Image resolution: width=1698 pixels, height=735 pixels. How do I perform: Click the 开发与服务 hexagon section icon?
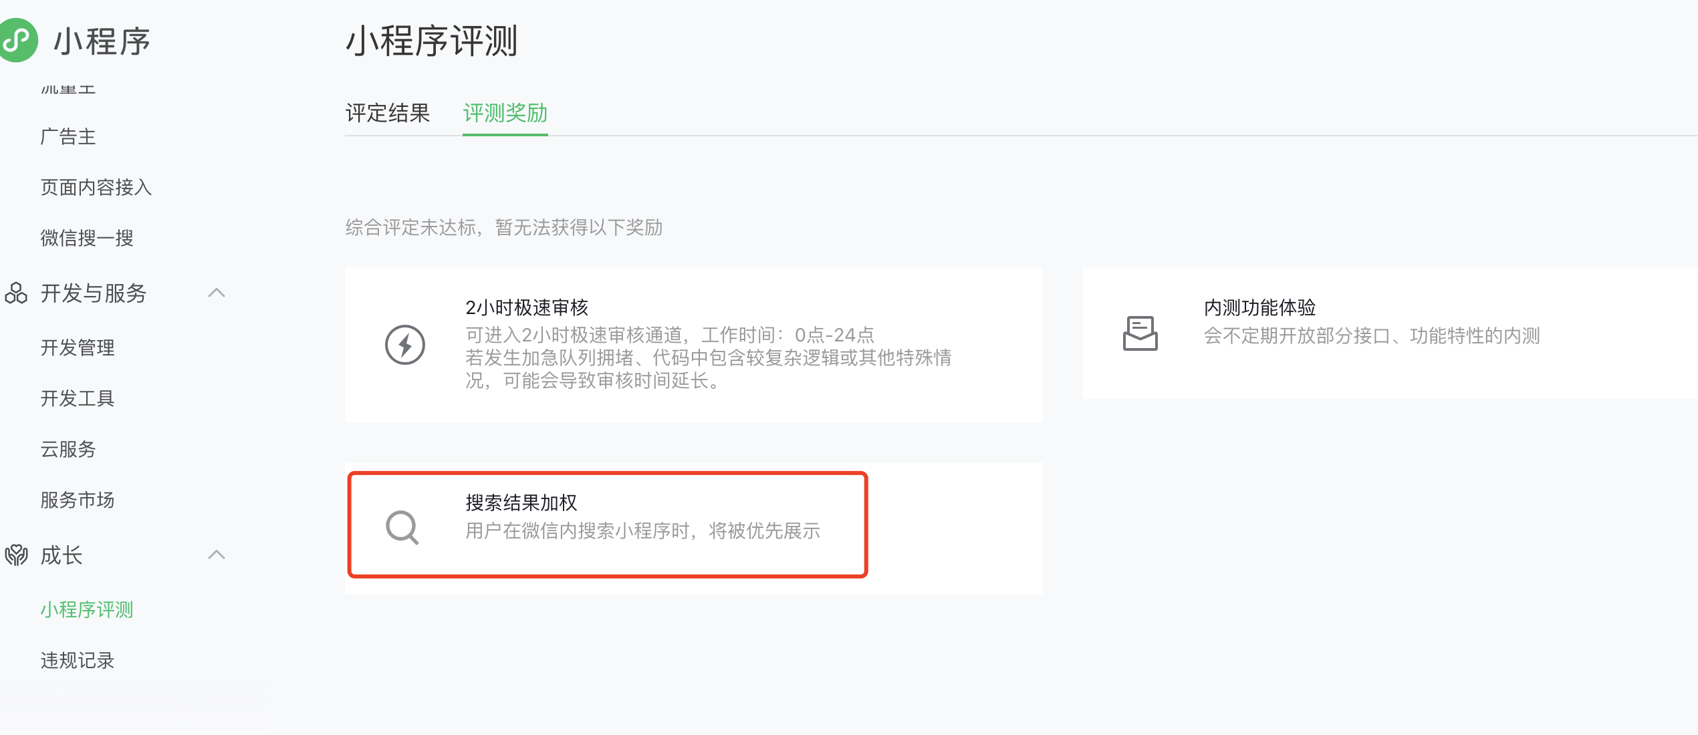(x=16, y=293)
